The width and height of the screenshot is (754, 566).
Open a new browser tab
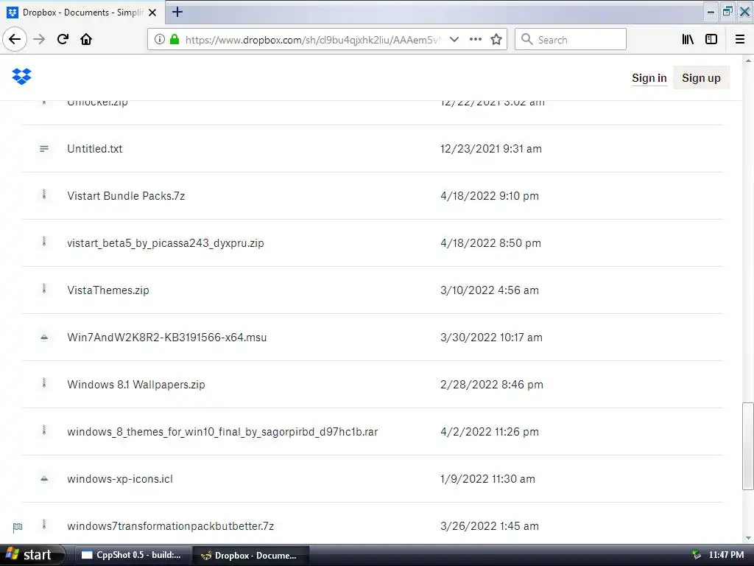[x=177, y=12]
